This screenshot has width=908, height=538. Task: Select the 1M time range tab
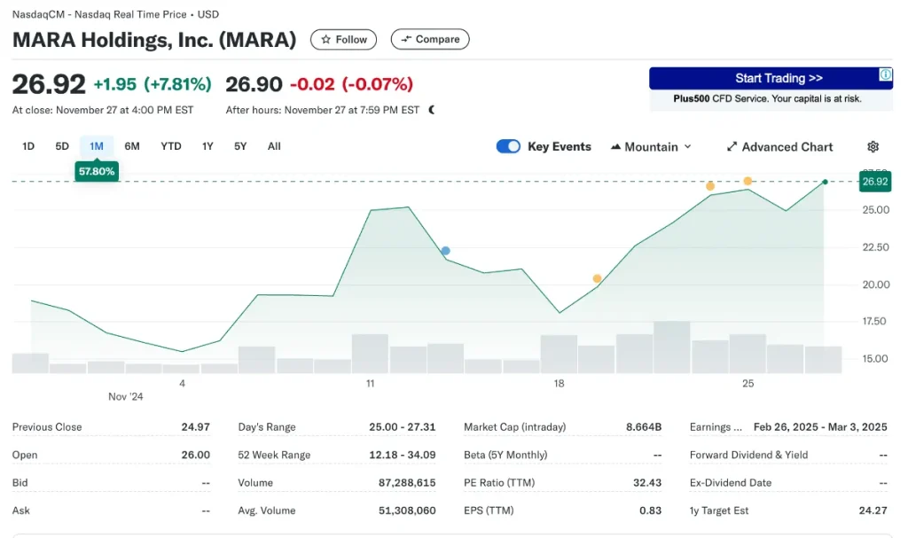coord(96,146)
